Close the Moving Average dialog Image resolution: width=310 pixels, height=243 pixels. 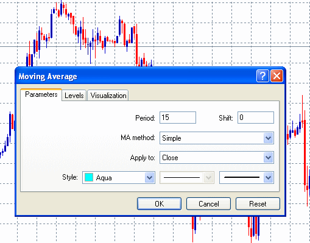click(x=277, y=76)
